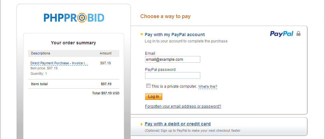Click the Quantity: 1 line
This screenshot has height=139, width=325.
tap(38, 73)
